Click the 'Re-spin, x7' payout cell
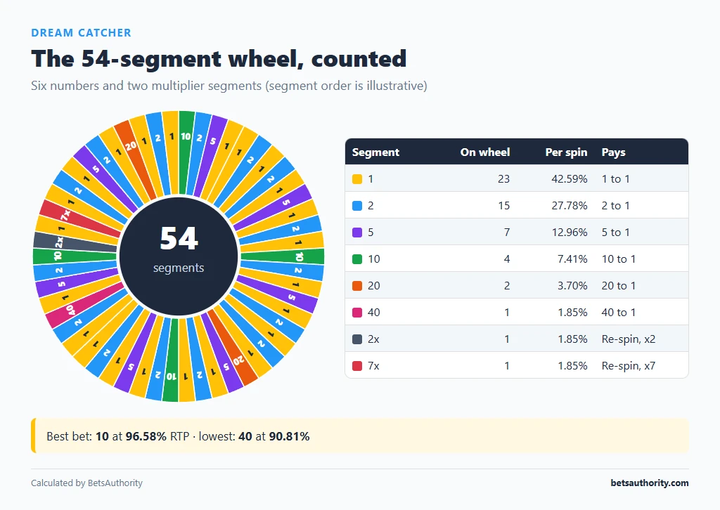 [x=629, y=366]
